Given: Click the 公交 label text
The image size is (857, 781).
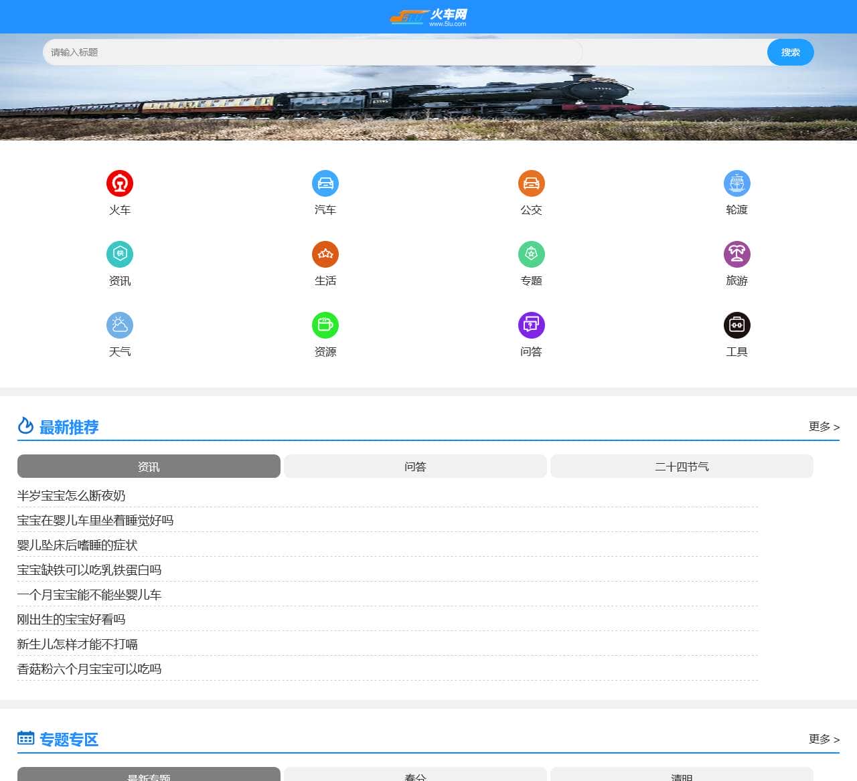Looking at the screenshot, I should click(x=532, y=210).
